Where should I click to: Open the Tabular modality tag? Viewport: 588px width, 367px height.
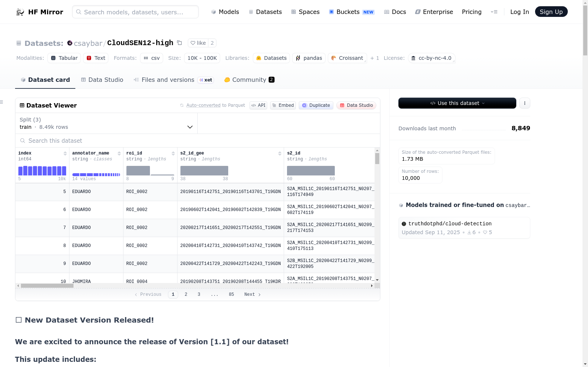click(64, 58)
